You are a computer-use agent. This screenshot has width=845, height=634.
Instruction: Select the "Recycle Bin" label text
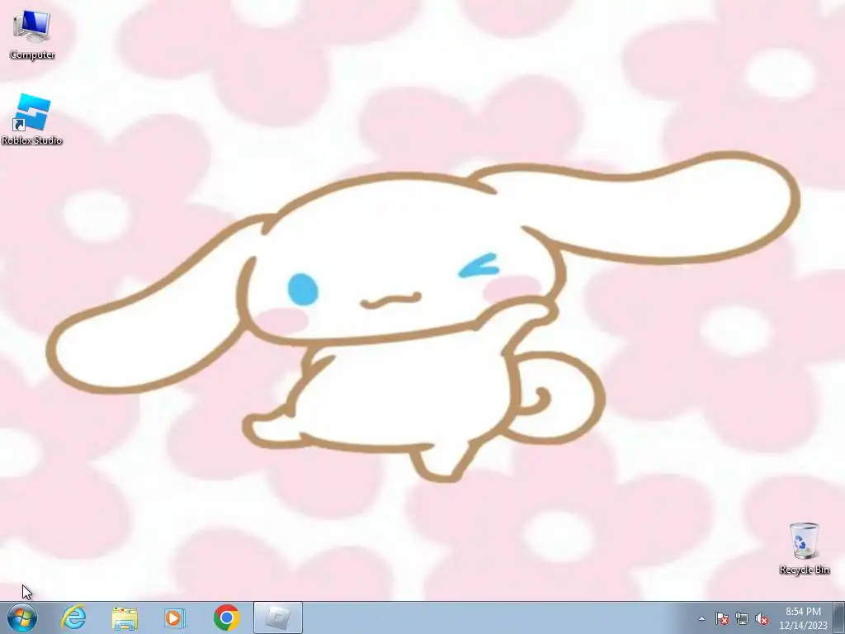point(804,570)
